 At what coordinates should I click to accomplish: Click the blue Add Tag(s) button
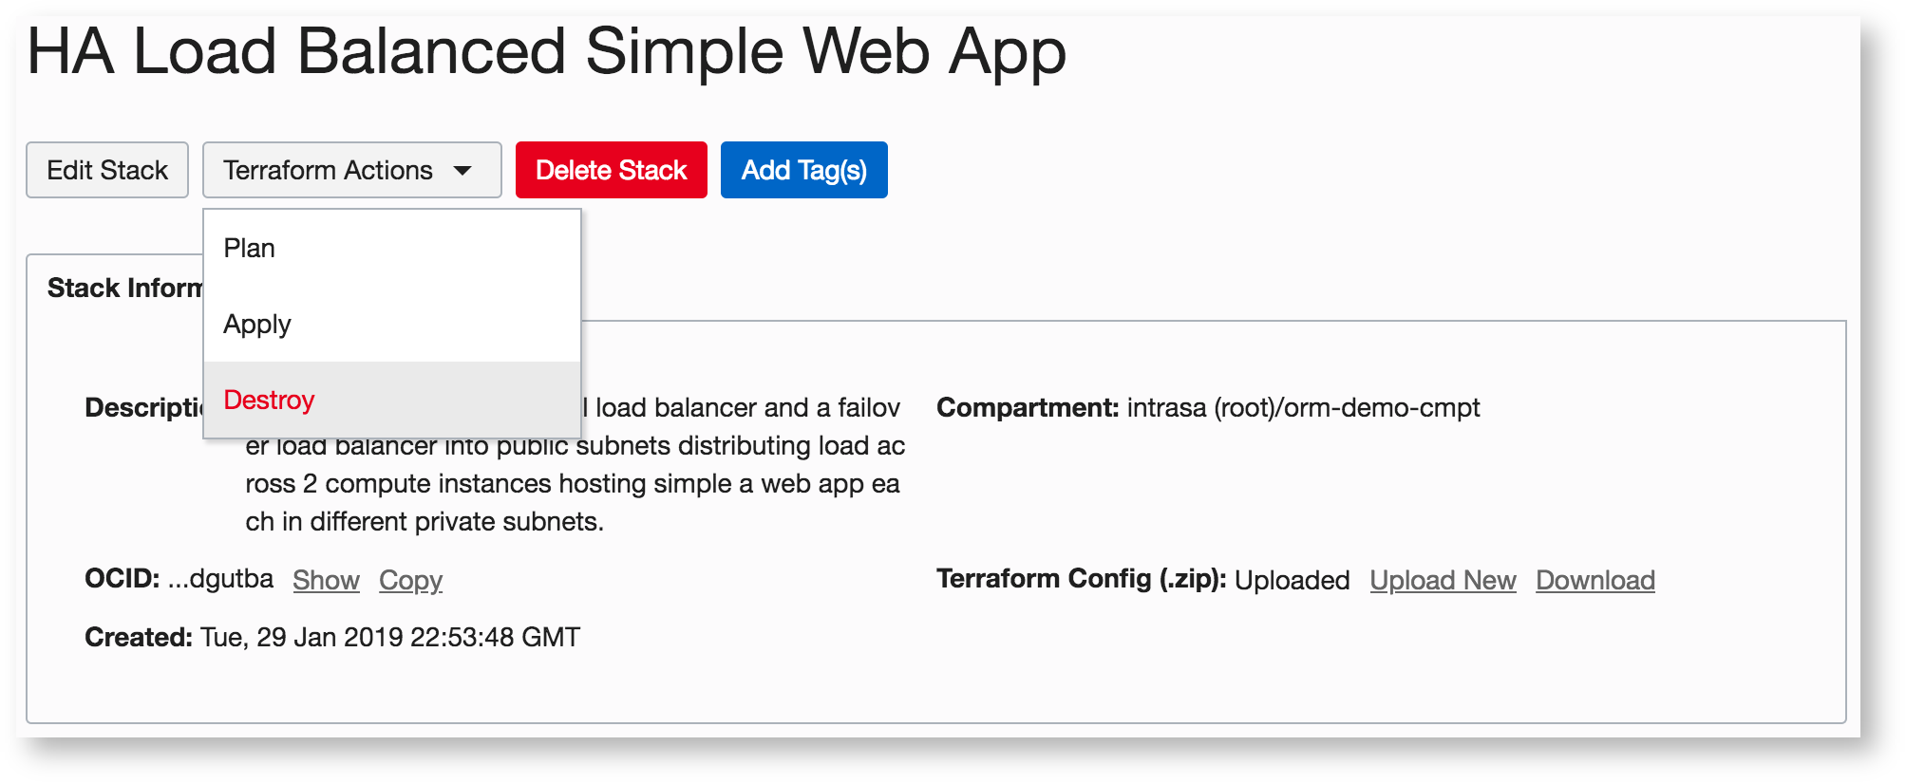(803, 171)
